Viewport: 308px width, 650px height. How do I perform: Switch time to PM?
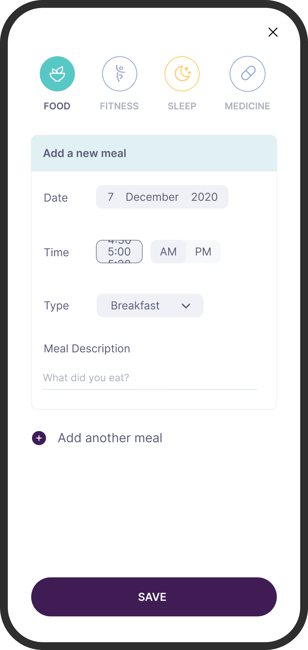pyautogui.click(x=203, y=252)
